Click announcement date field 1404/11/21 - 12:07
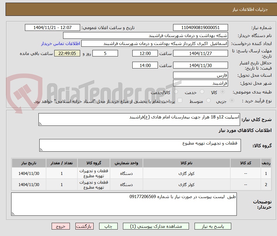The width and height of the screenshot is (277, 236). [53, 28]
